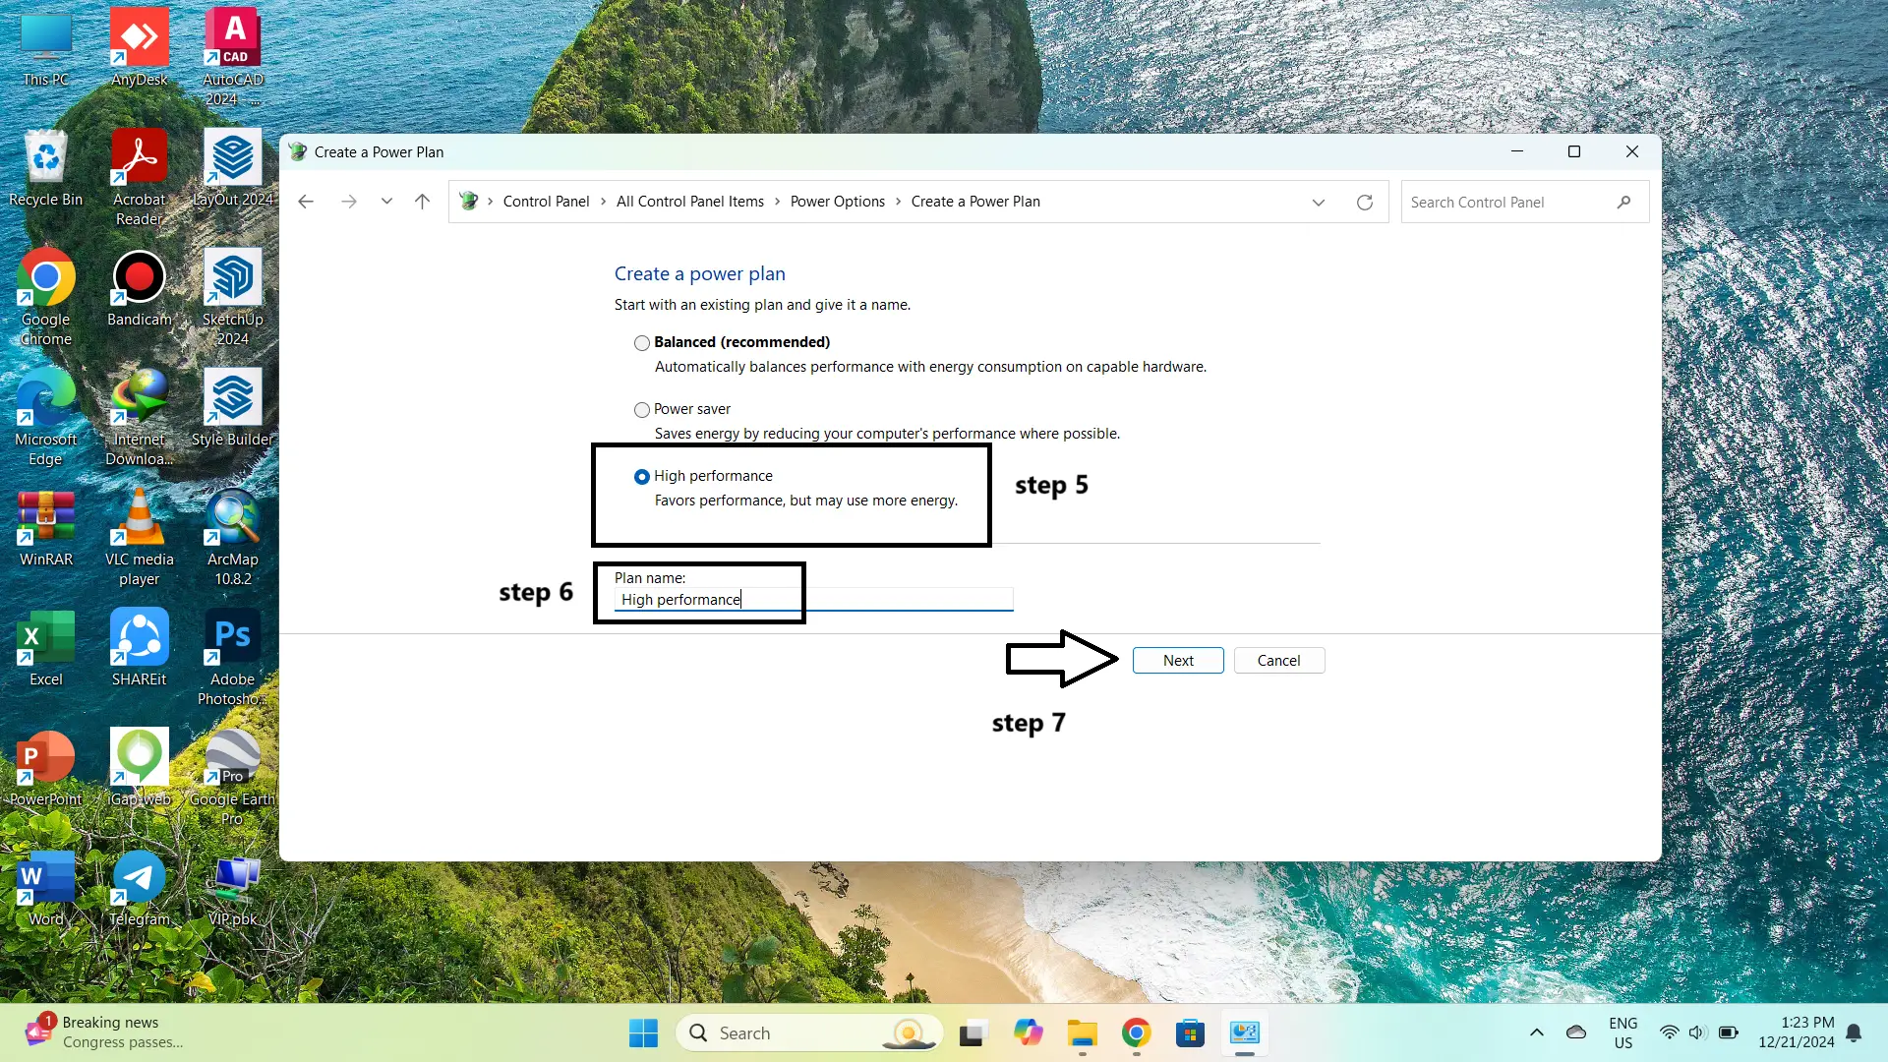Go to All Control Panel Items breadcrumb
This screenshot has width=1888, height=1062.
pyautogui.click(x=689, y=202)
